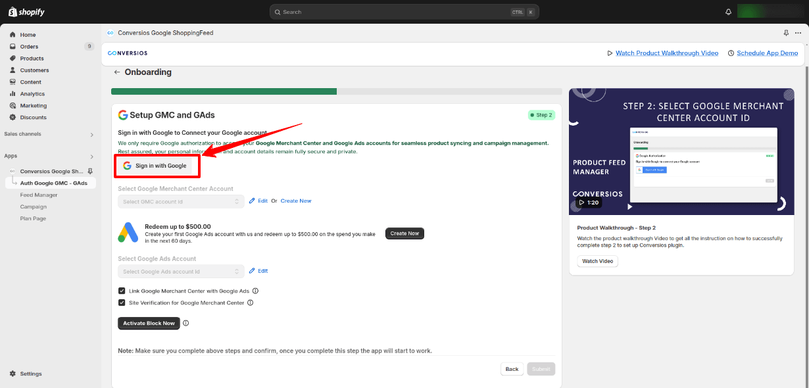
Task: Click info icon beside Link Google Merchant Center
Action: tap(255, 291)
